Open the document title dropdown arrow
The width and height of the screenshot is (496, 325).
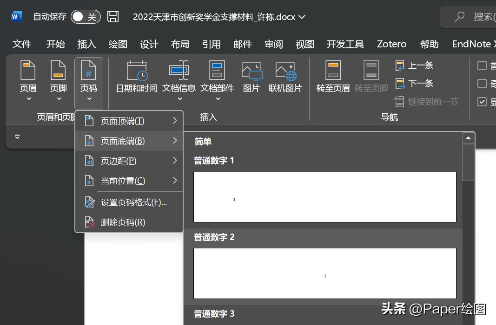pyautogui.click(x=302, y=17)
